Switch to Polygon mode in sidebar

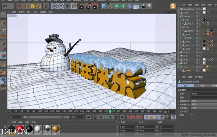(3, 56)
